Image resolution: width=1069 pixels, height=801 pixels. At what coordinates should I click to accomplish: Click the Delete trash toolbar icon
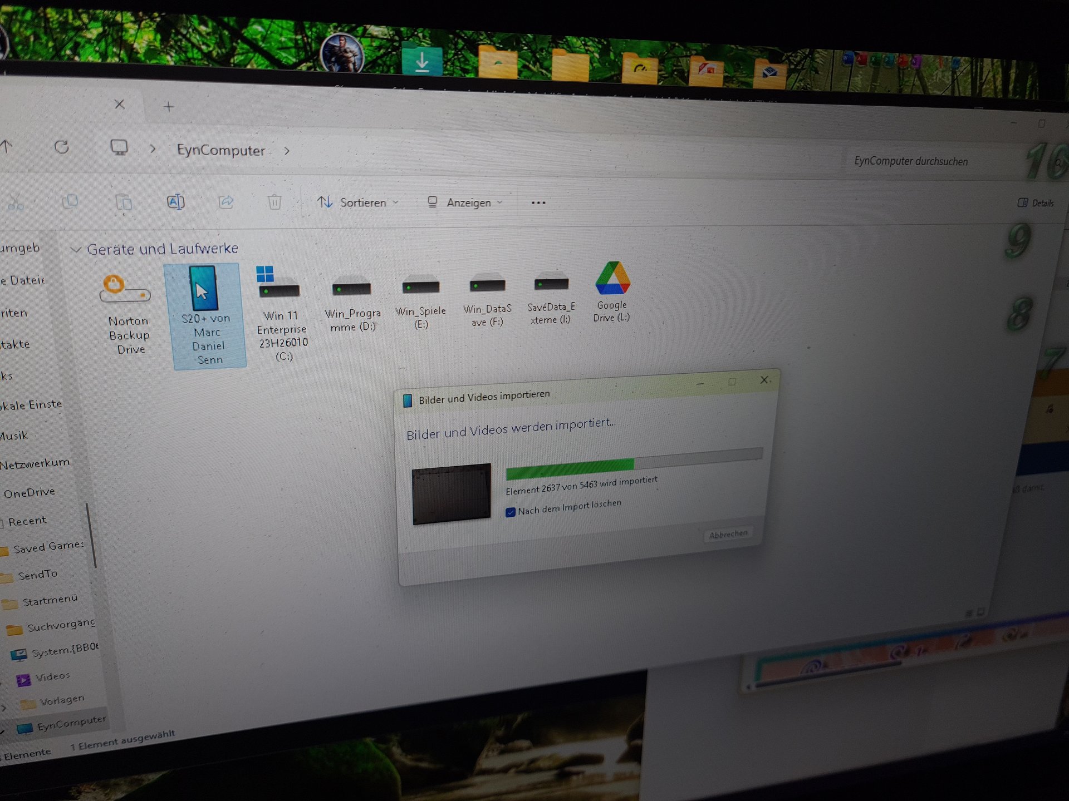click(274, 202)
